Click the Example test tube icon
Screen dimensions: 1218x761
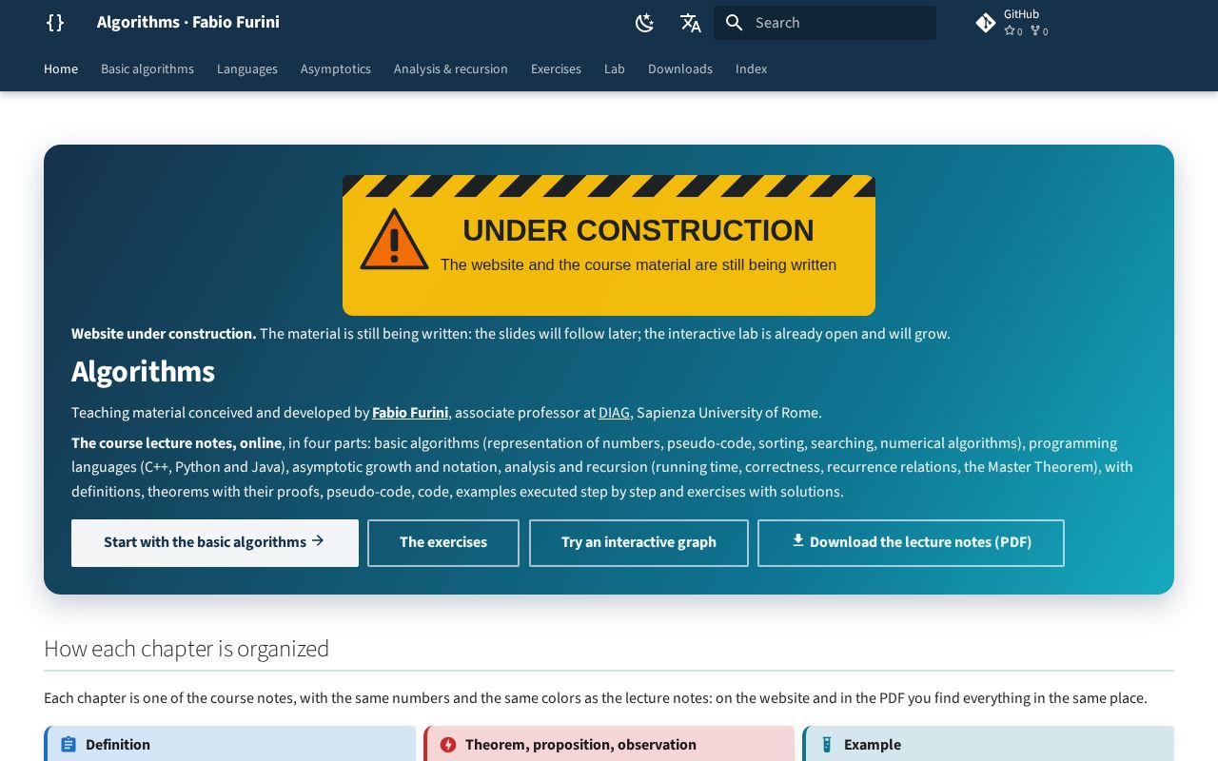pyautogui.click(x=827, y=745)
